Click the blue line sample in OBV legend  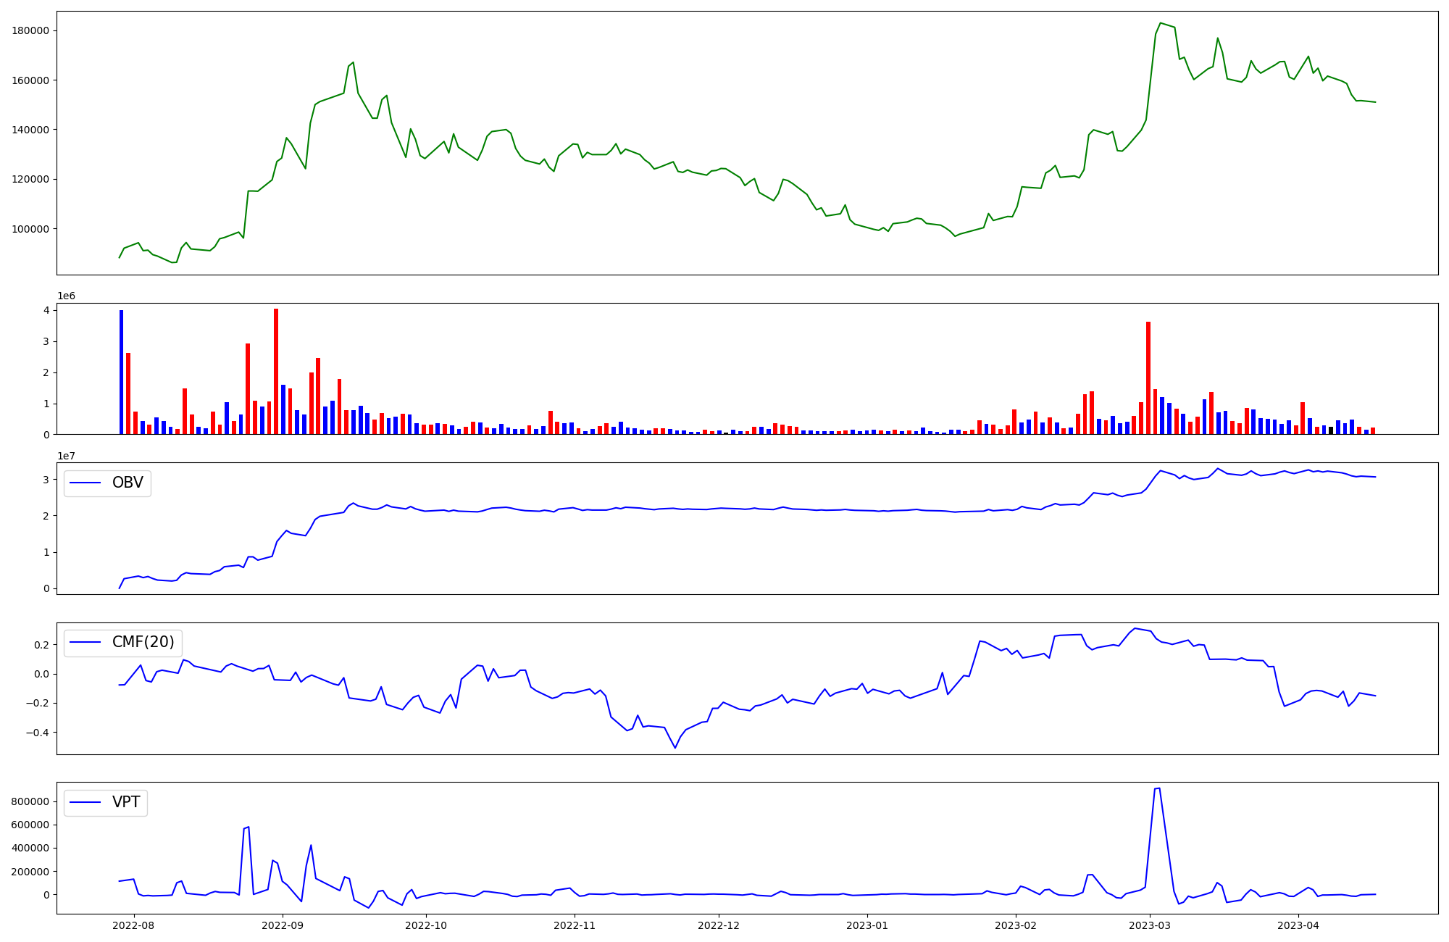pyautogui.click(x=85, y=483)
